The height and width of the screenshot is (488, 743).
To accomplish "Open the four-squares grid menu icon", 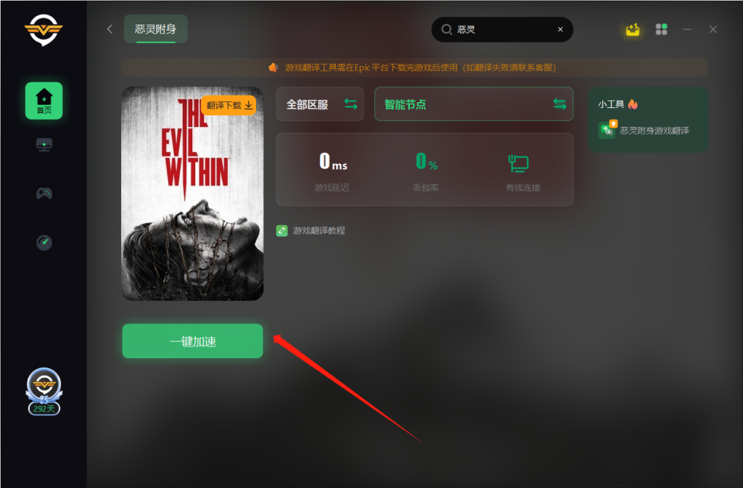I will coord(662,29).
